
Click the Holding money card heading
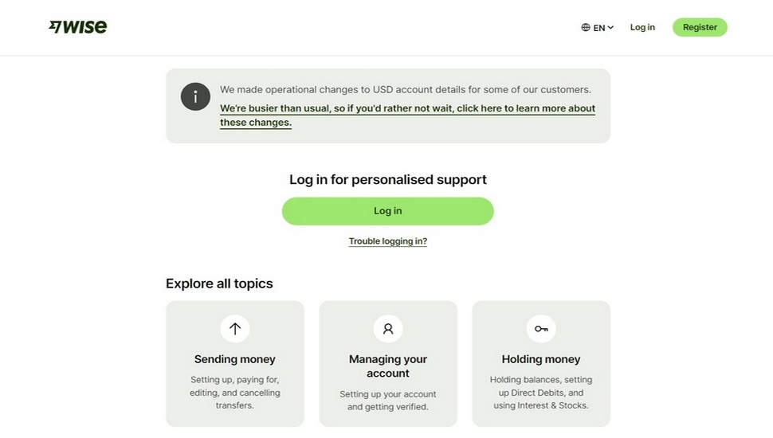541,359
